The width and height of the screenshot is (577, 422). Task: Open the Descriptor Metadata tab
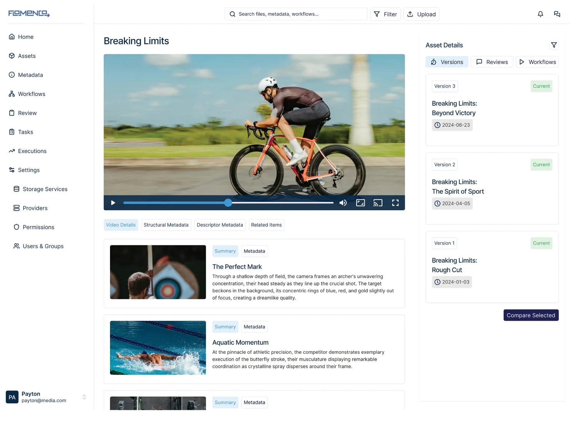[220, 225]
